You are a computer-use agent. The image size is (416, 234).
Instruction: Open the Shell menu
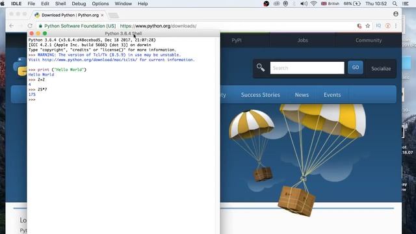click(x=60, y=4)
